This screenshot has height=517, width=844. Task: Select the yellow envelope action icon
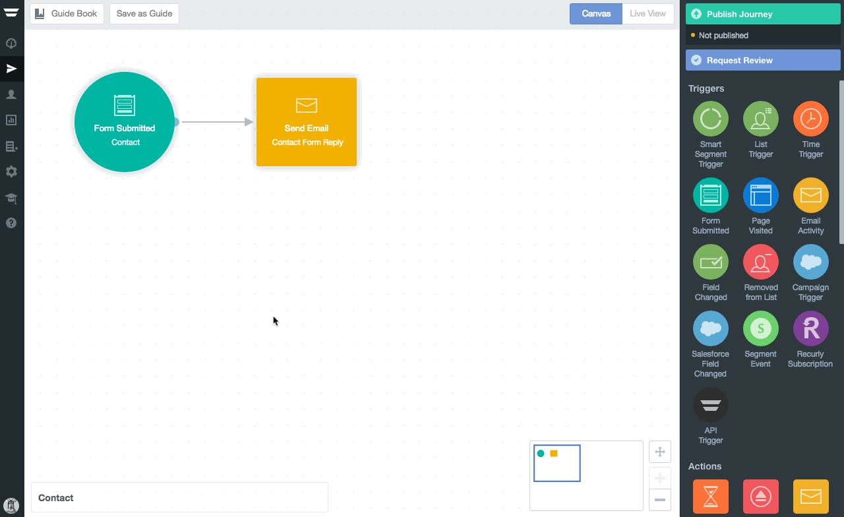pyautogui.click(x=810, y=497)
